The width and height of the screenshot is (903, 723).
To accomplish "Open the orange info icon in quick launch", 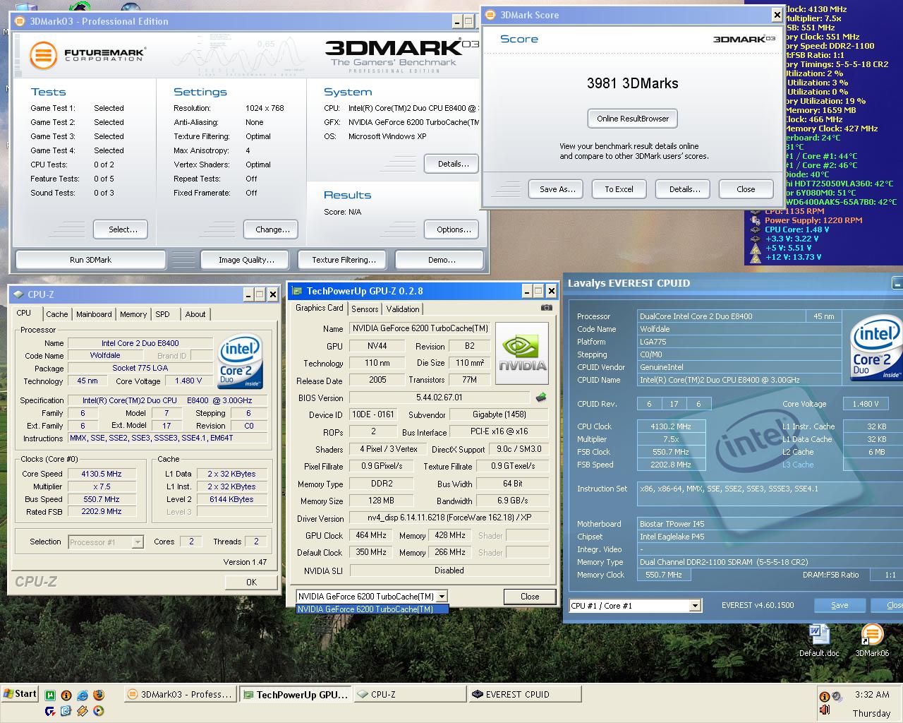I will point(66,695).
